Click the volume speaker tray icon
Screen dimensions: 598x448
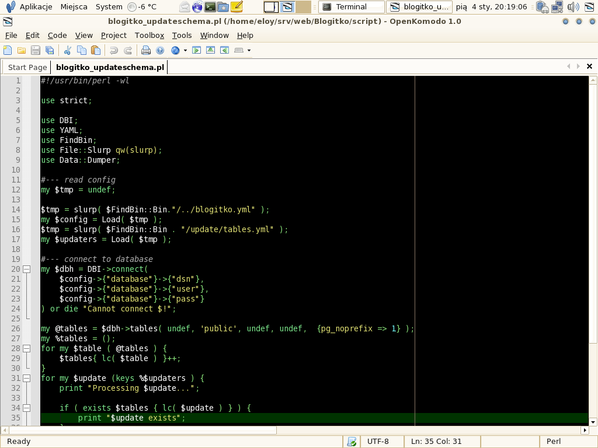pos(573,7)
